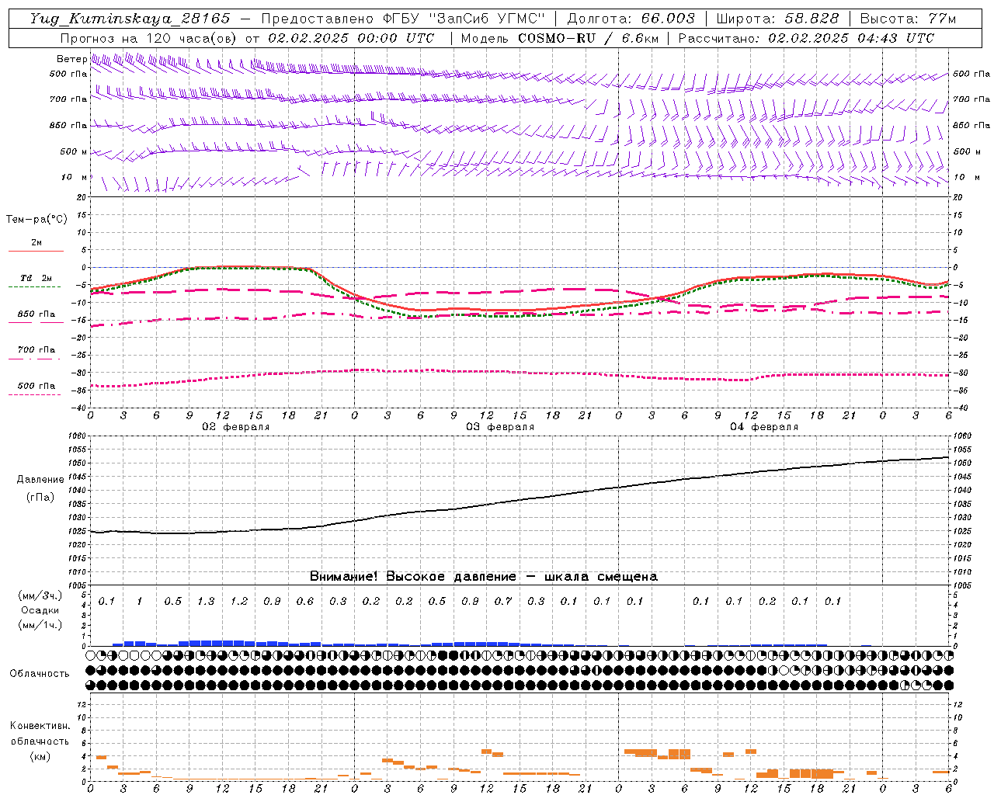Click the precipitation value '0.6'
Viewport: 994px width, 795px height.
[305, 602]
